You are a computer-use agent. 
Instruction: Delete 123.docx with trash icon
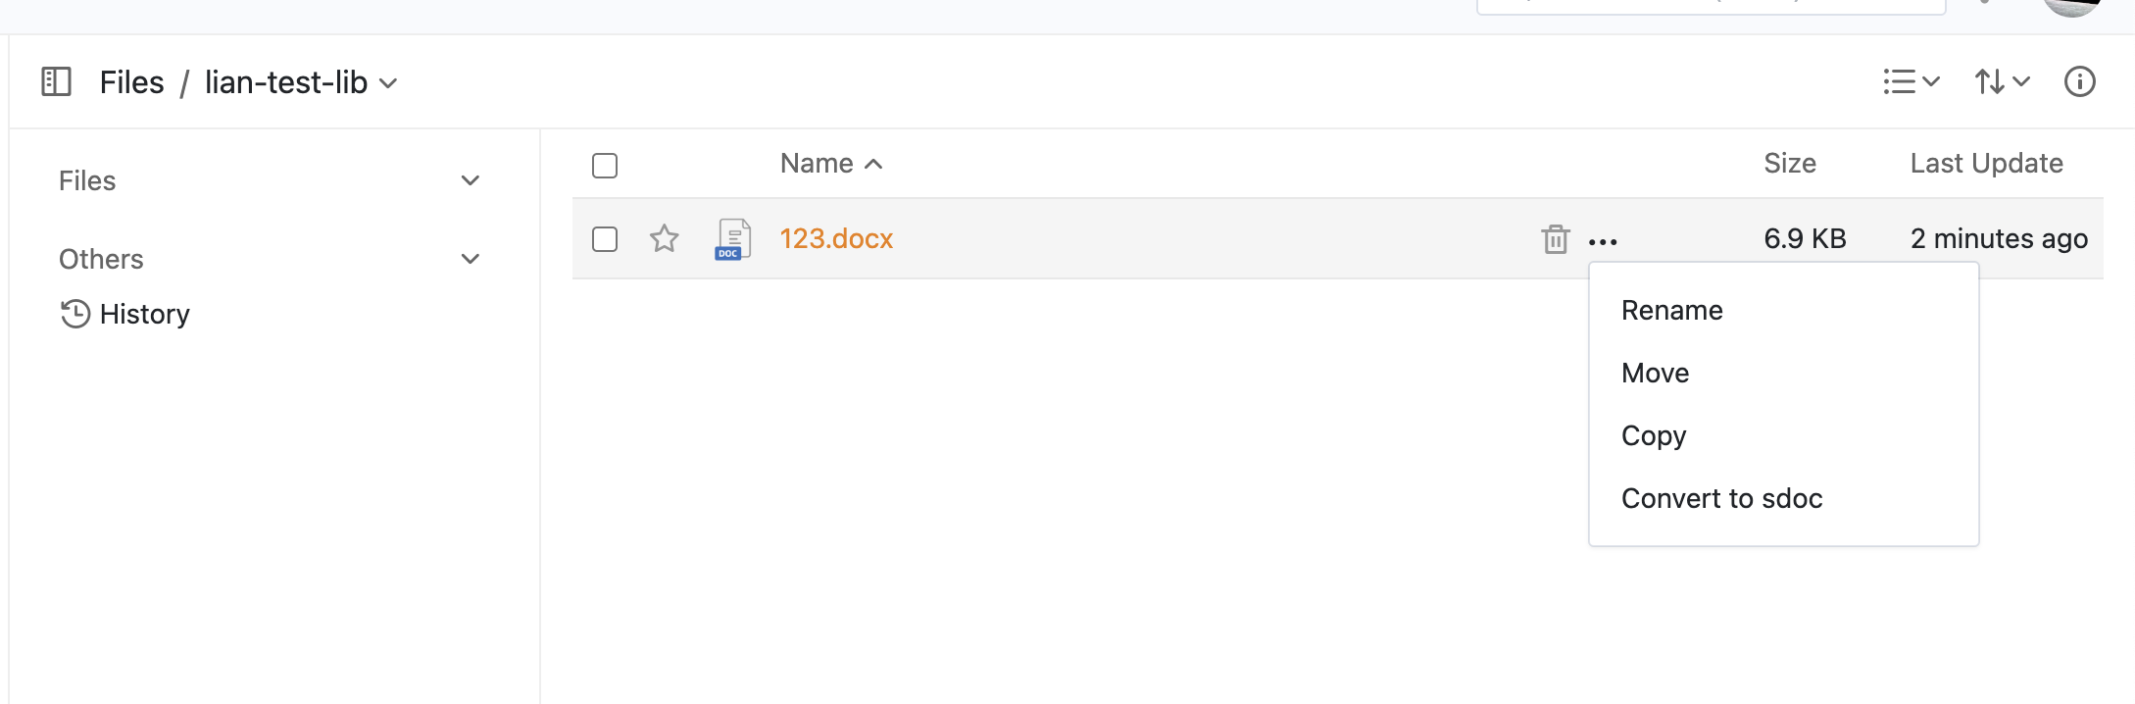click(x=1555, y=238)
